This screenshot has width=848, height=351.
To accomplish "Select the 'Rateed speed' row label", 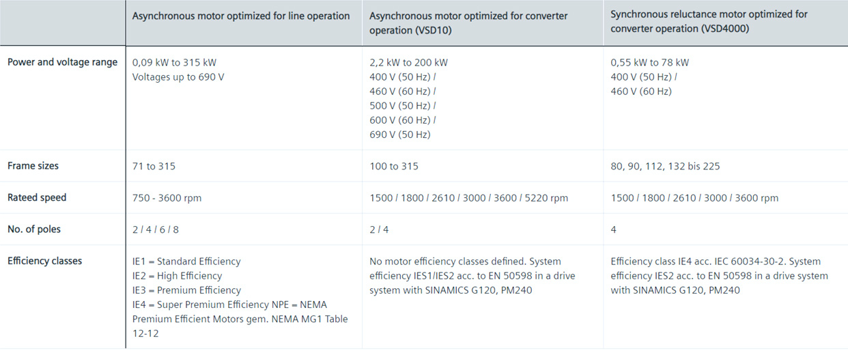I will tap(37, 197).
